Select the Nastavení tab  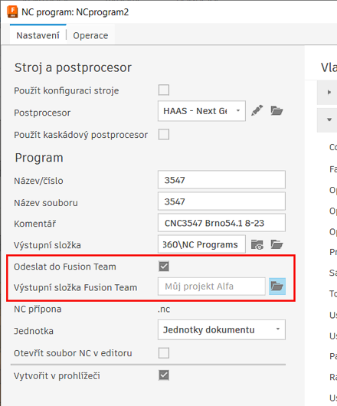[x=38, y=35]
